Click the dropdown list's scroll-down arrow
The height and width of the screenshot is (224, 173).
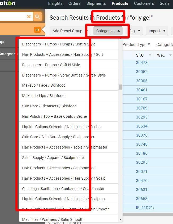coord(120,219)
